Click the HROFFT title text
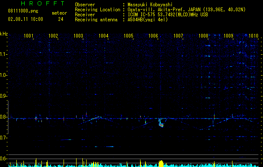This screenshot has width=263, height=167. [43, 3]
